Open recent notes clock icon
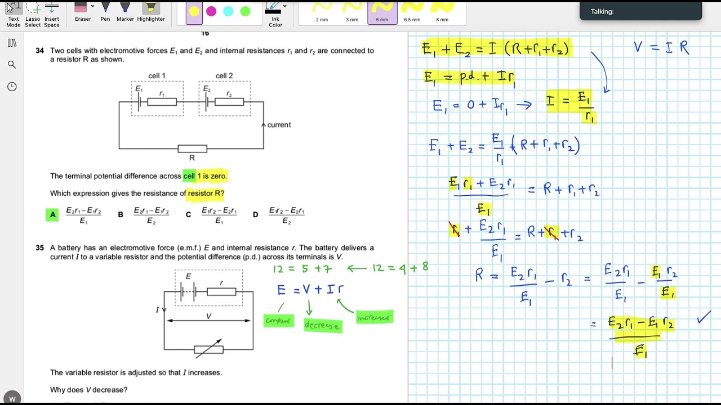This screenshot has width=721, height=405. click(12, 87)
